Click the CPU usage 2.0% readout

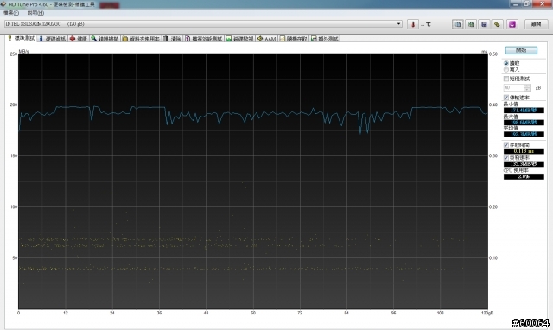pos(524,176)
